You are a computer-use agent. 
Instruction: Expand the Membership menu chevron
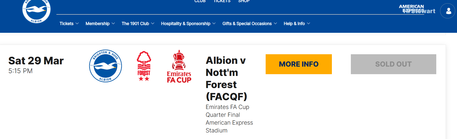tap(113, 23)
